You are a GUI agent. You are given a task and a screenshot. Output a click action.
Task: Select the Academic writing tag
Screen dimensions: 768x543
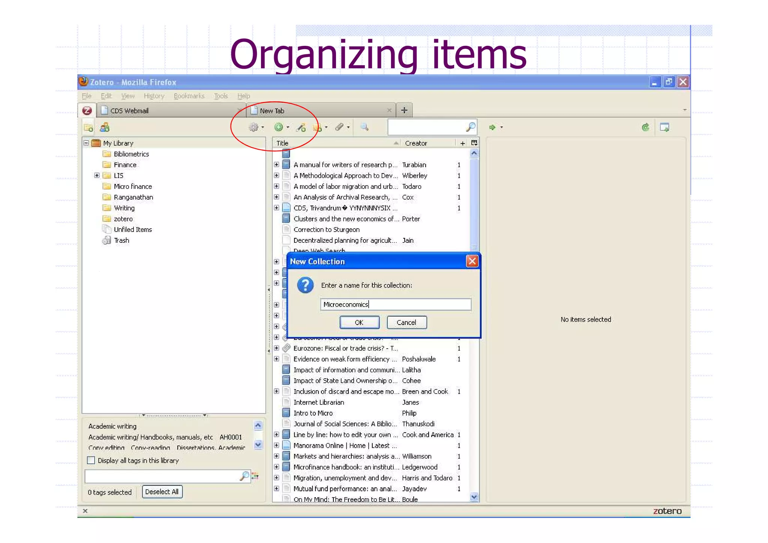[x=112, y=426]
